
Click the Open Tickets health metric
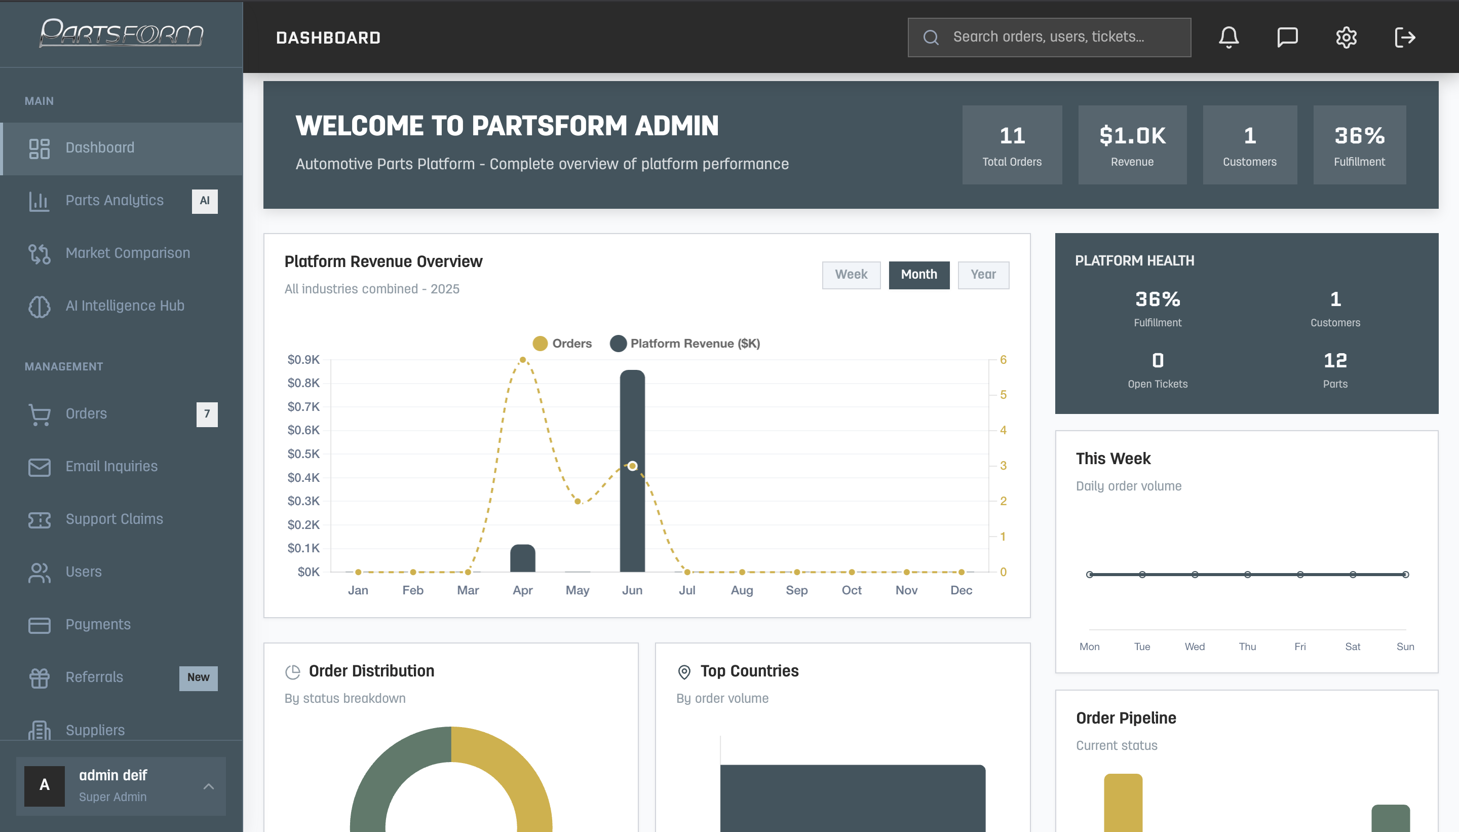(1158, 370)
